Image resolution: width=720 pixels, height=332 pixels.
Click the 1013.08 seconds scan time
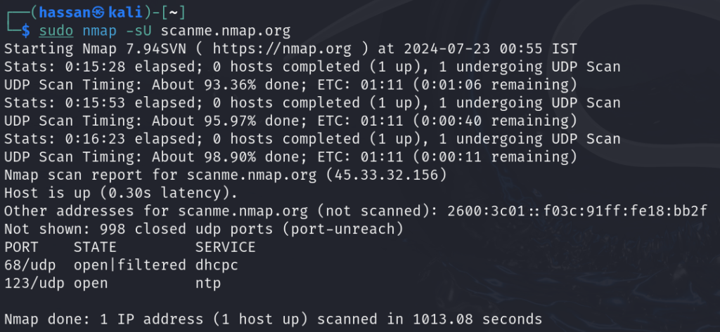[x=477, y=319]
